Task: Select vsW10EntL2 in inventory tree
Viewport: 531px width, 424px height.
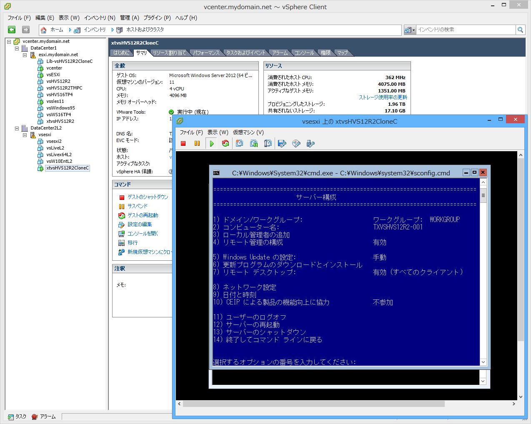Action: (59, 161)
